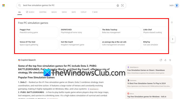Screen dimensions: 180x99
Task: Click the Gameranx favicon icon
Action: click(128, 81)
